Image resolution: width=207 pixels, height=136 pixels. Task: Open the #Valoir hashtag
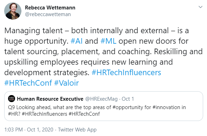pyautogui.click(x=67, y=83)
